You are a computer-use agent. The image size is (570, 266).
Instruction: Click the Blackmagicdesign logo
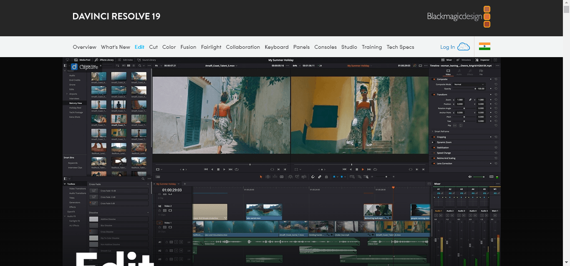[x=459, y=17]
